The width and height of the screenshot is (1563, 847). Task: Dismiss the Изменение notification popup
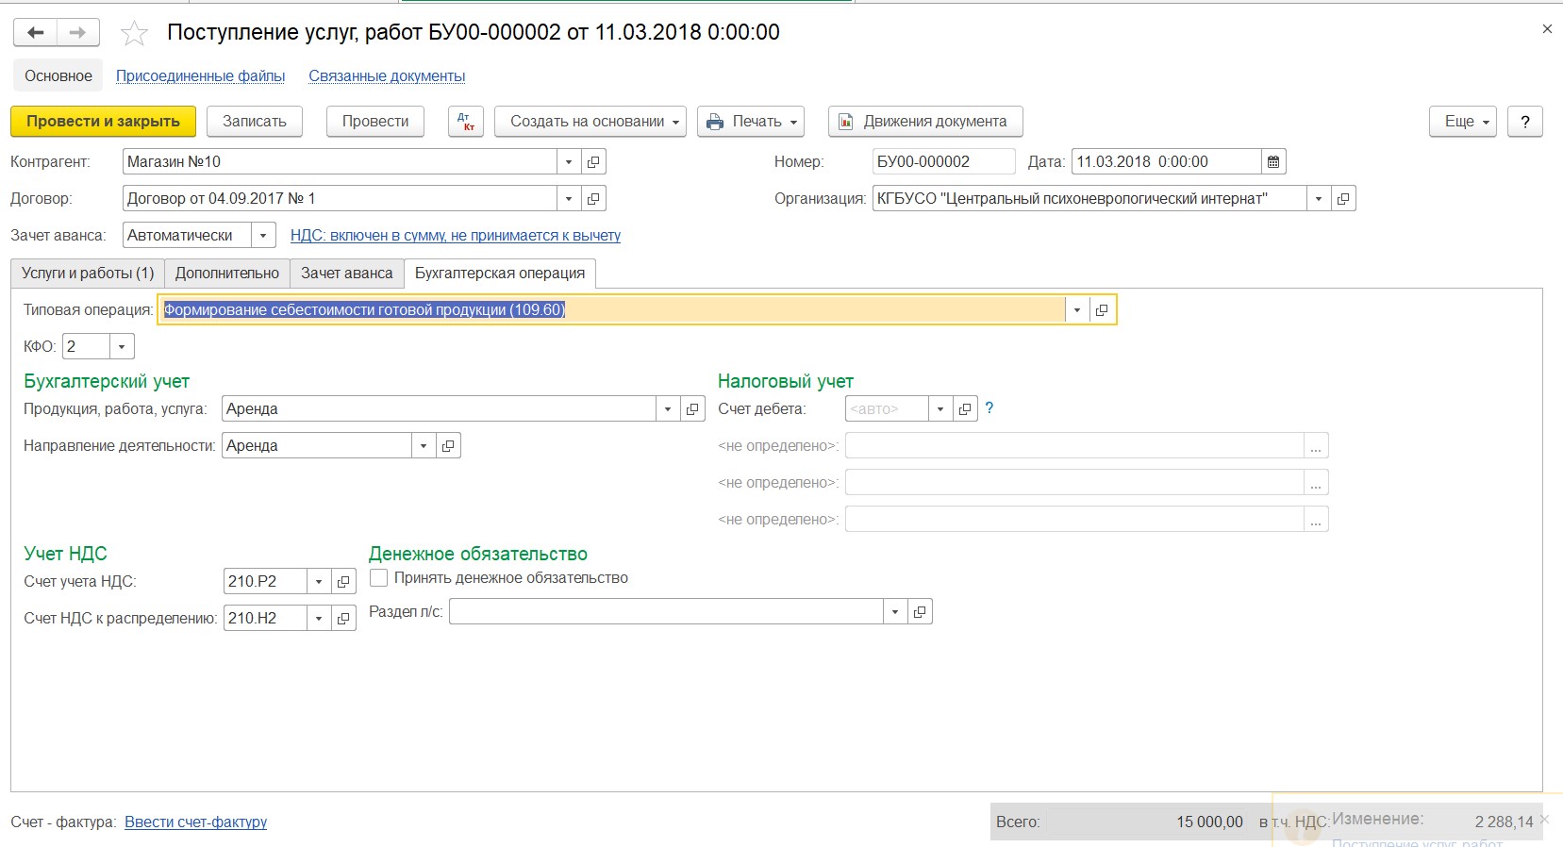1544,819
